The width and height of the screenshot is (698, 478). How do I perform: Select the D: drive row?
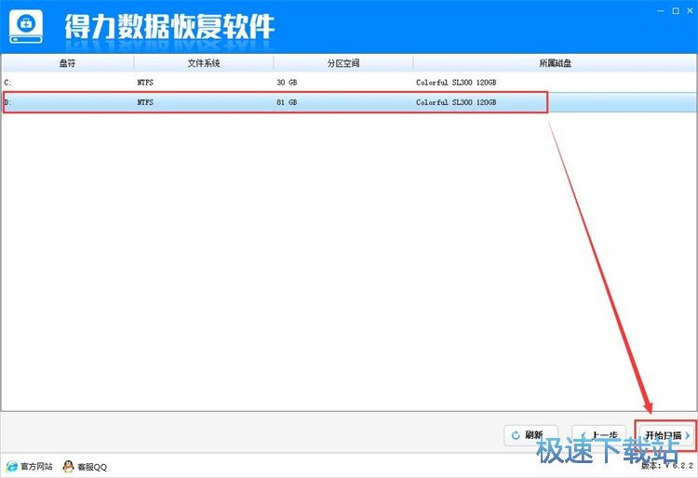(x=349, y=102)
